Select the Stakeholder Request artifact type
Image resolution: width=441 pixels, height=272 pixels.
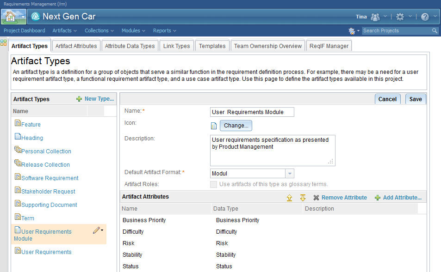click(x=48, y=191)
